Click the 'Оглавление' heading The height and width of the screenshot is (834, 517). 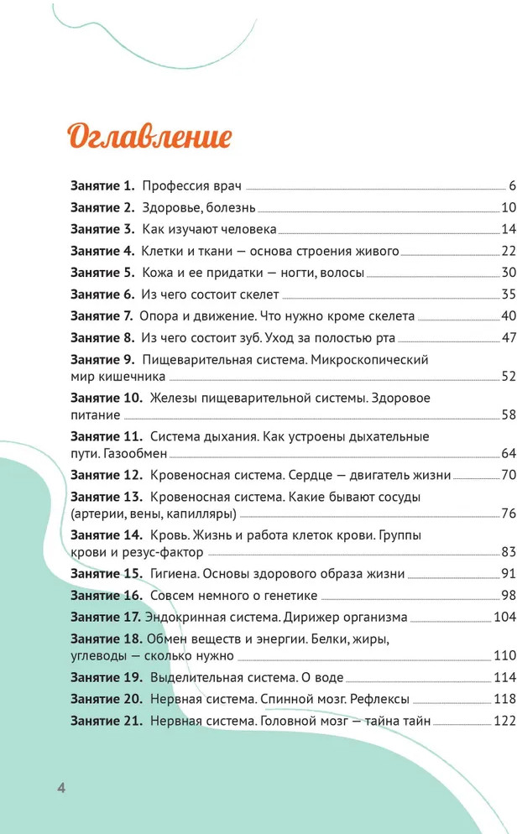(x=149, y=135)
